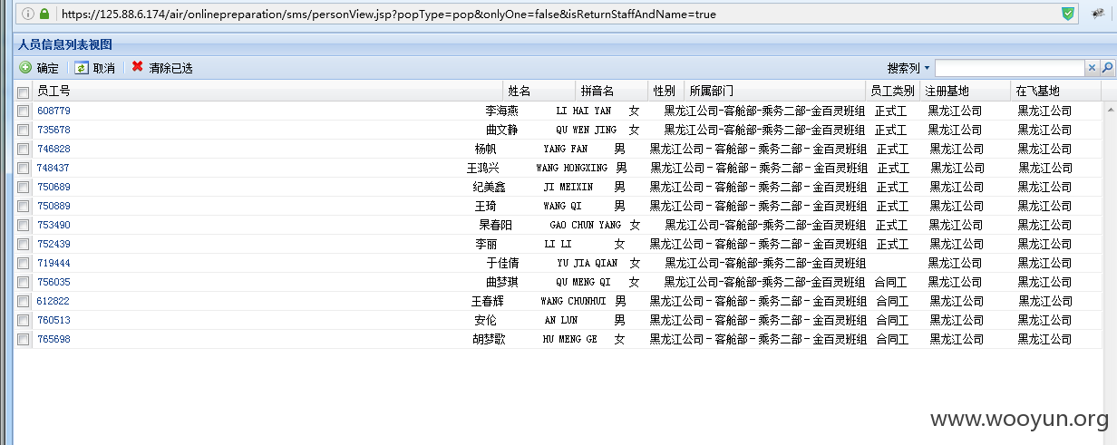Open employee number link 752439
This screenshot has height=445, width=1117.
pyautogui.click(x=53, y=244)
